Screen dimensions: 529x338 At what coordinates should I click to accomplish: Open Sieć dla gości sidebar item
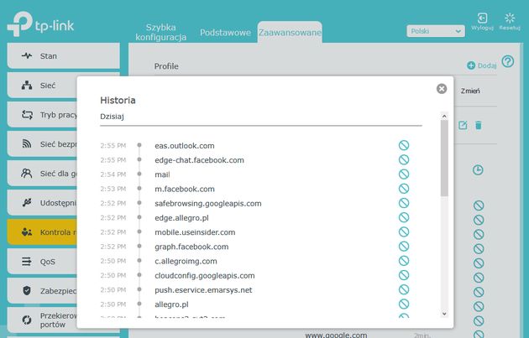point(42,174)
